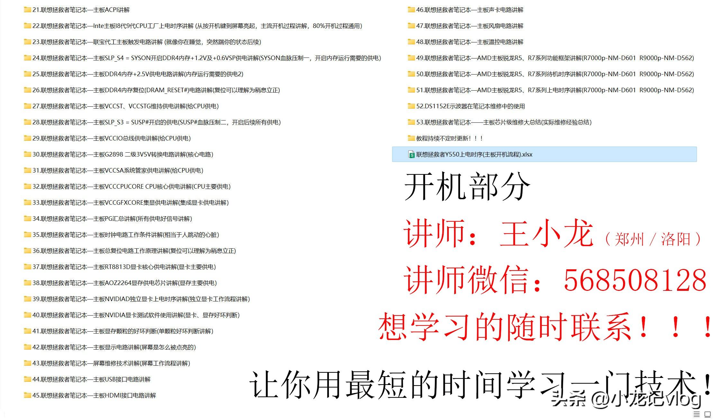
Task: Click the folder icon of item 45 HDMI接口电路
Action: coord(27,395)
